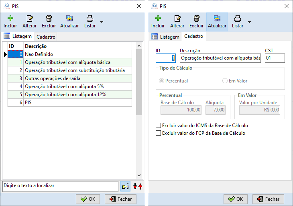Select row 'Outras operações de saída'

point(69,78)
